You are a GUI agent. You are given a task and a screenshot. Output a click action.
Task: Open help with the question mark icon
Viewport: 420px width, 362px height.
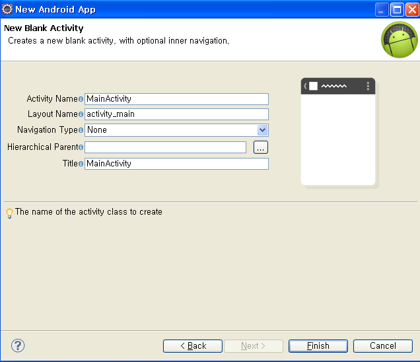pos(18,345)
